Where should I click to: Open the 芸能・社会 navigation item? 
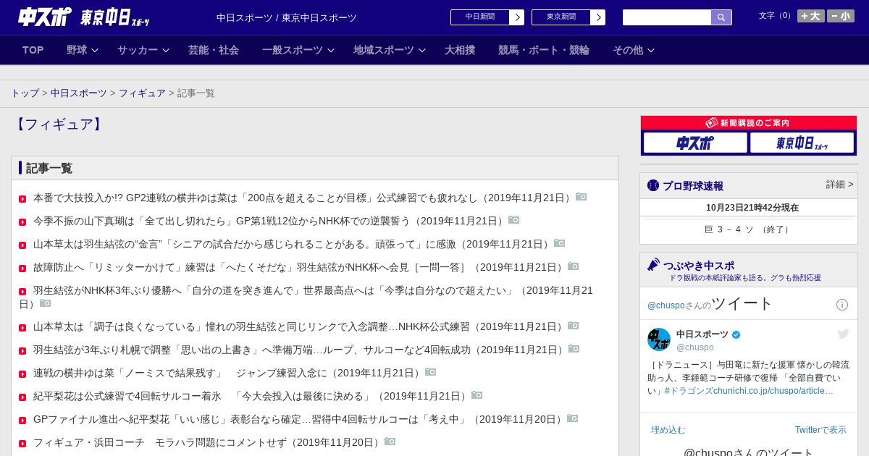click(x=214, y=50)
